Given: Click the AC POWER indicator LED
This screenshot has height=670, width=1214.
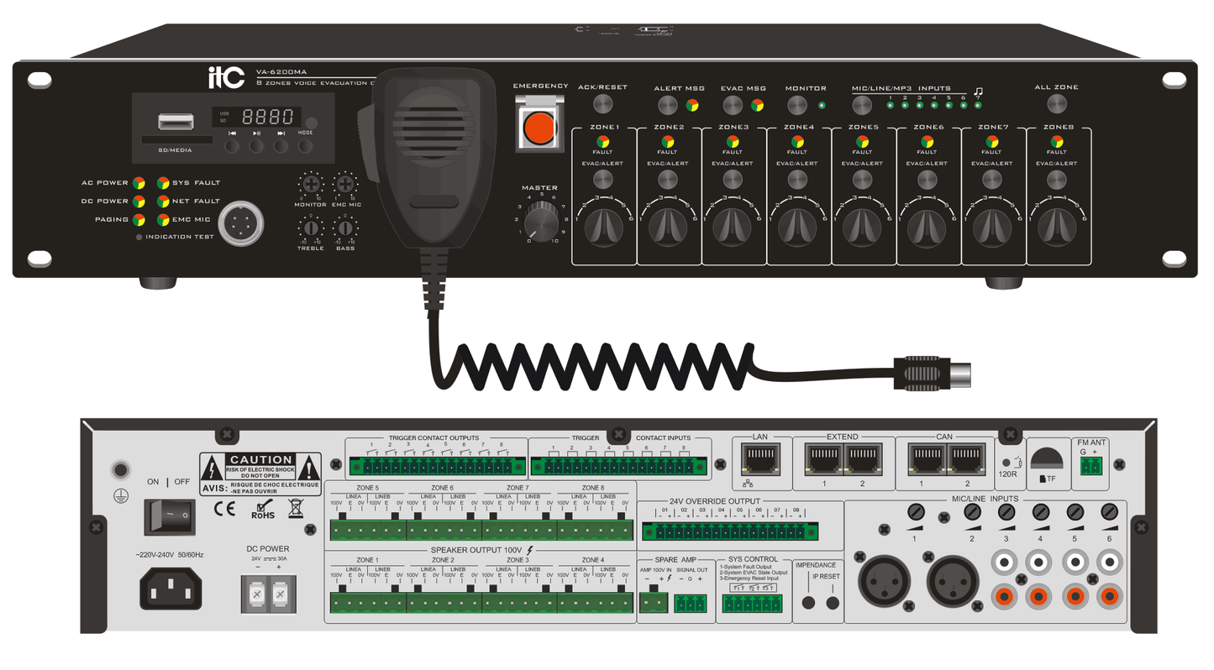Looking at the screenshot, I should 139,182.
